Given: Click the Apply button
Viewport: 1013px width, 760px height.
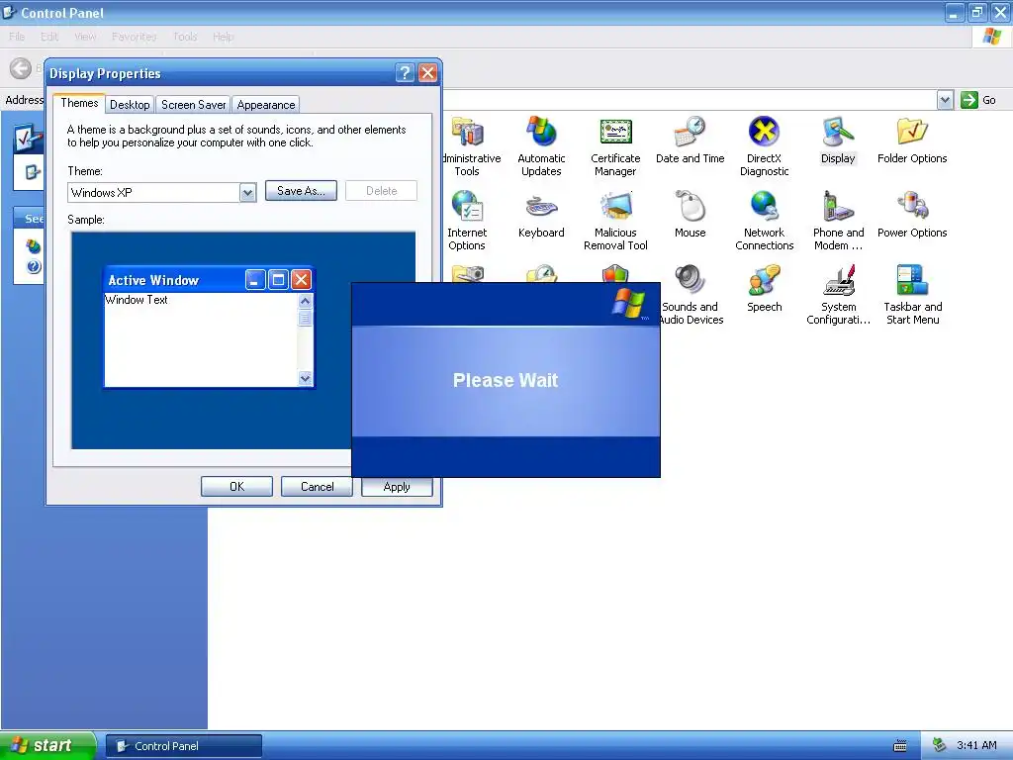Looking at the screenshot, I should coord(397,487).
